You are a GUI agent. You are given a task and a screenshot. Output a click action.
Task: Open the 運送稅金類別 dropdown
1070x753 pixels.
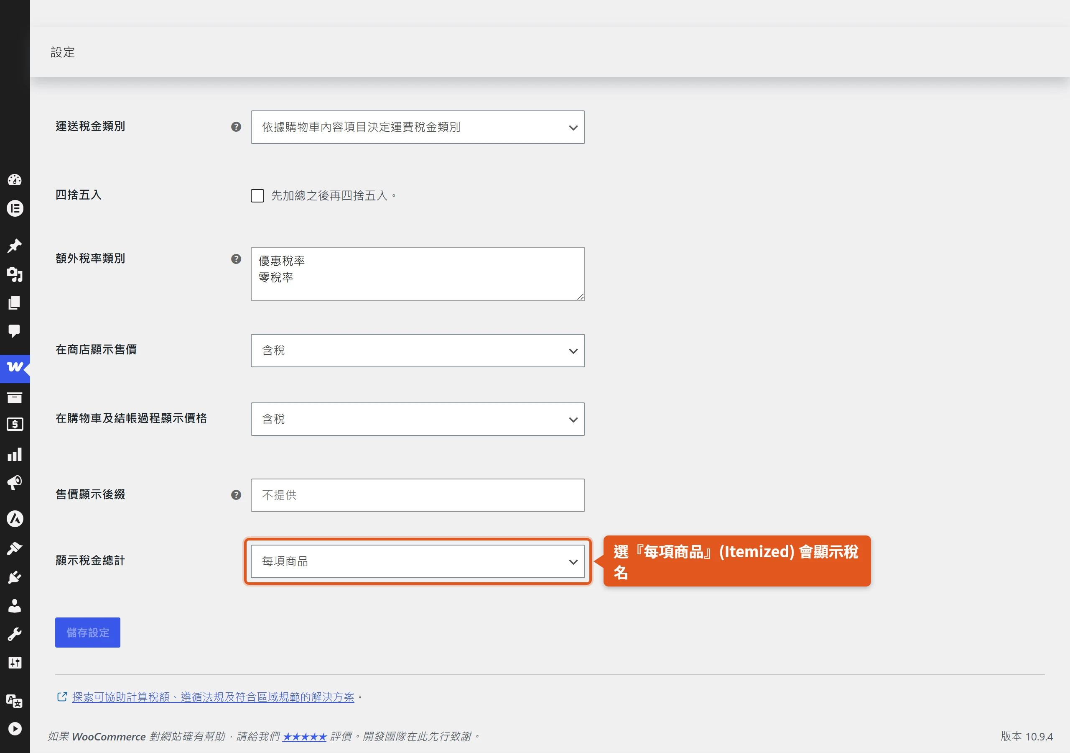[x=418, y=127]
